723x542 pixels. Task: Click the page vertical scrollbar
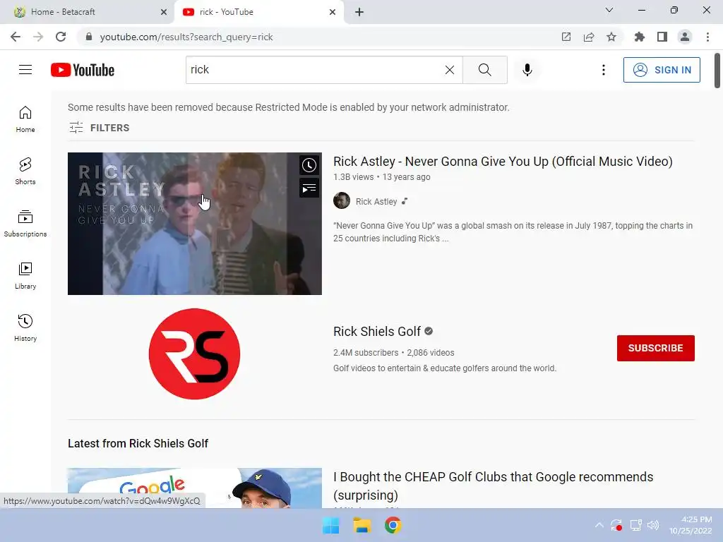click(x=717, y=70)
